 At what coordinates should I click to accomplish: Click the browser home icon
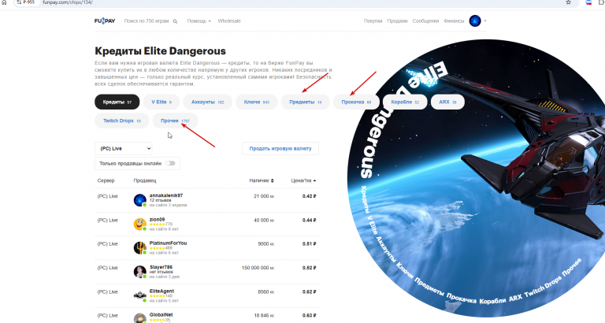[x=4, y=2]
